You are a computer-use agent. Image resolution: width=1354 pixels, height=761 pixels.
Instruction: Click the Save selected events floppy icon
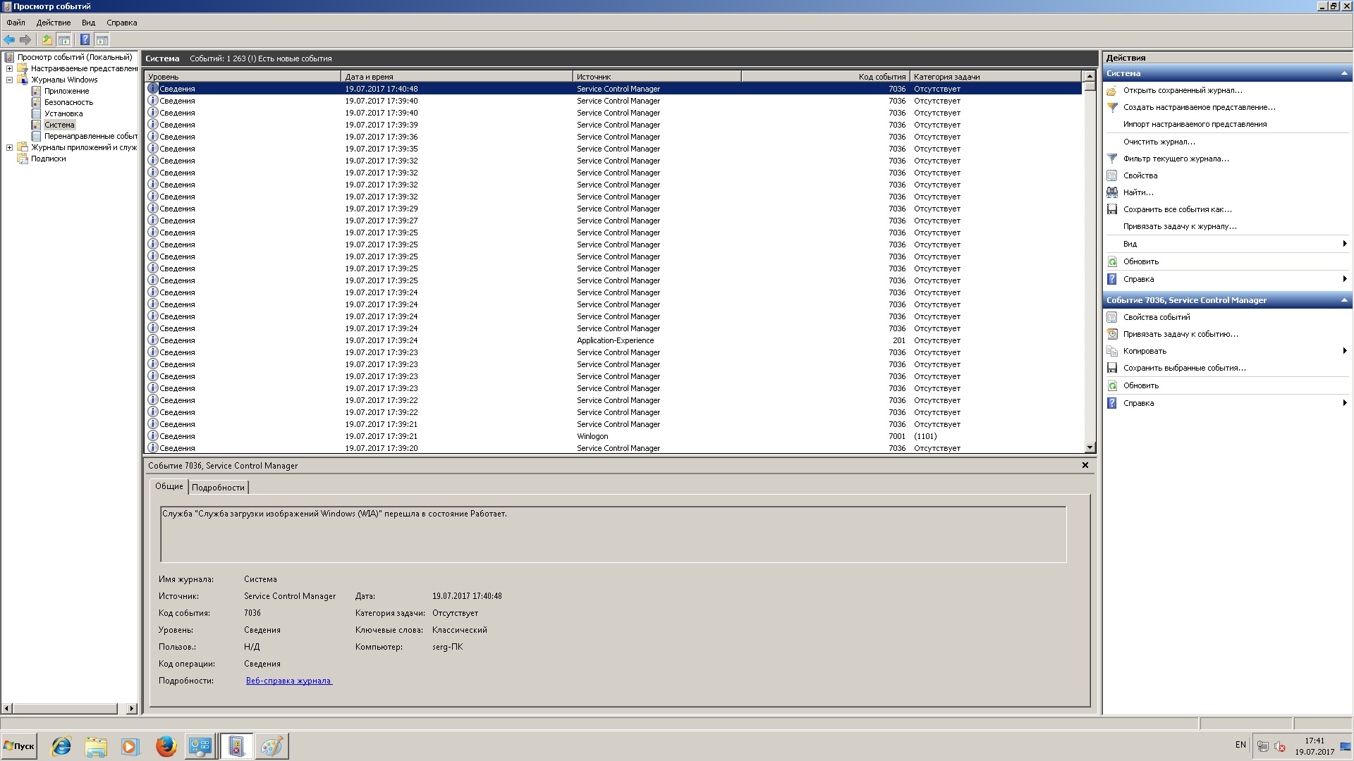[x=1112, y=368]
